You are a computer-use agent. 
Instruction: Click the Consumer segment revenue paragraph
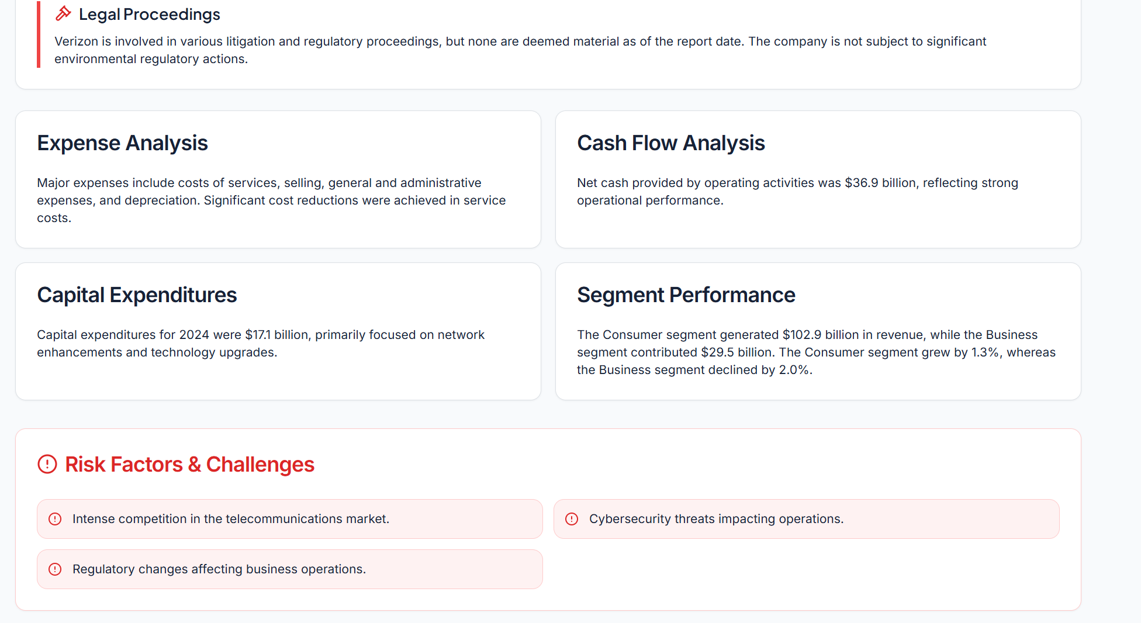click(x=816, y=352)
